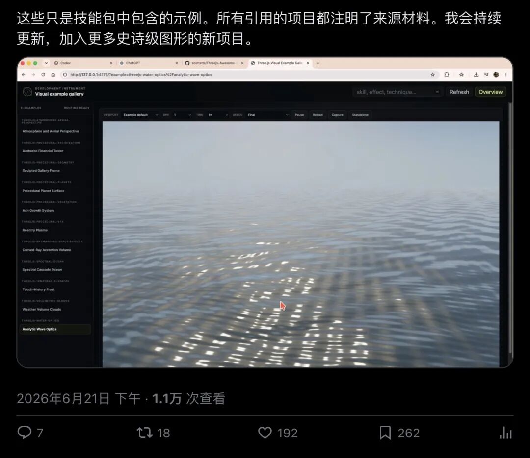Click browser page reload icon
The image size is (530, 458).
[43, 75]
